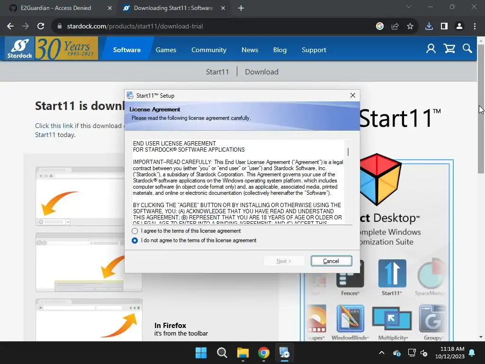Expand the system tray hidden icons chevron
The width and height of the screenshot is (485, 364).
pyautogui.click(x=382, y=353)
